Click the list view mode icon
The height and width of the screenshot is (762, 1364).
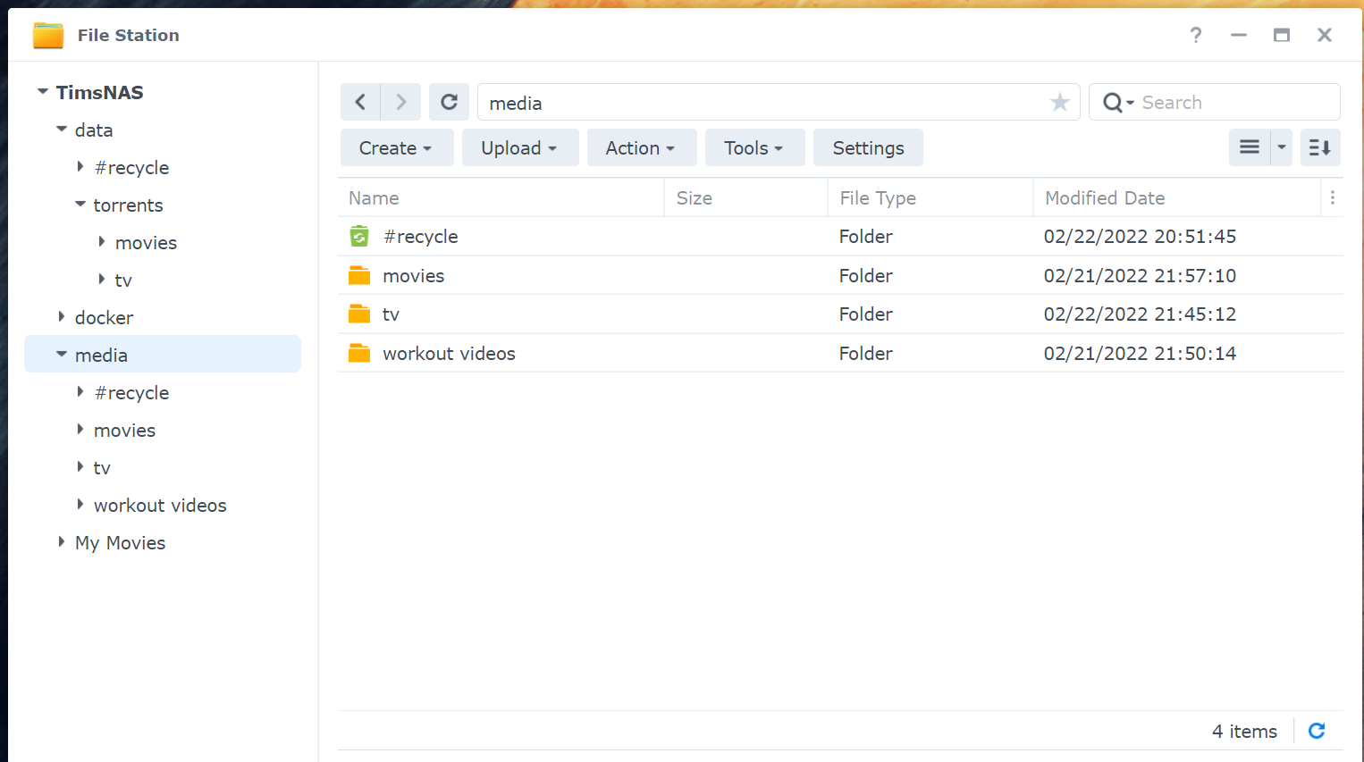(1249, 147)
